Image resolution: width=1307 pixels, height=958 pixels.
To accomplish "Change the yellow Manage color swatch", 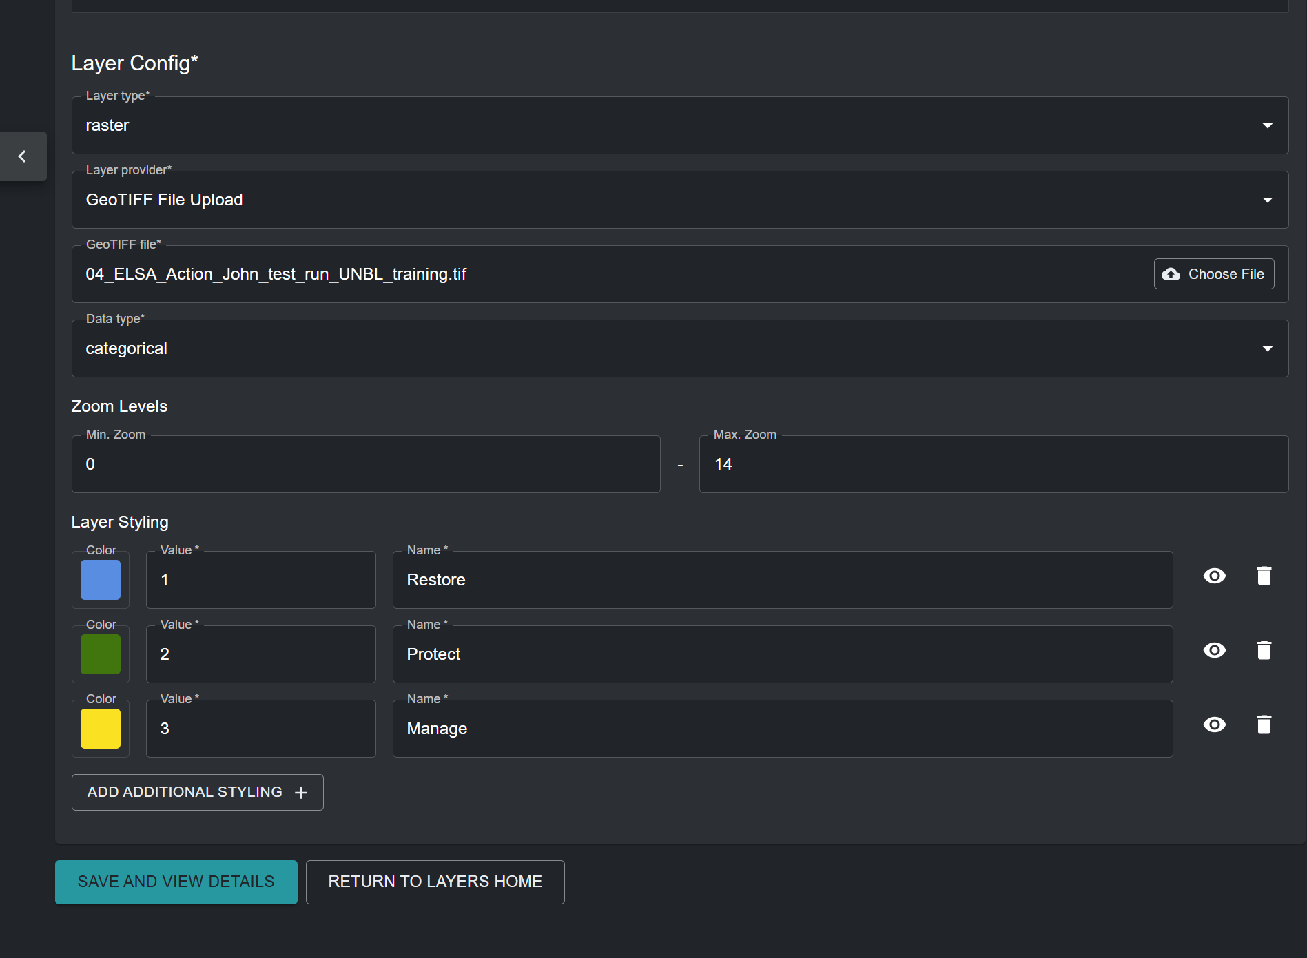I will [x=101, y=729].
